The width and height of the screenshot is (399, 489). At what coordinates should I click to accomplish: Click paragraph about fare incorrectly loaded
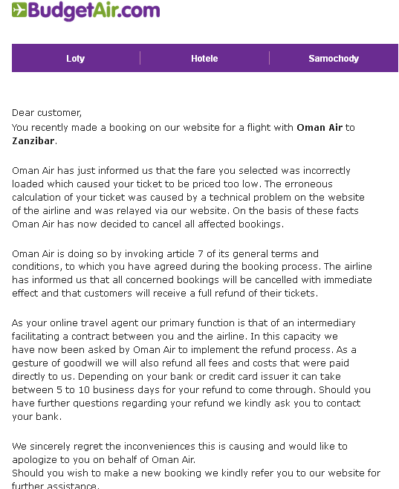pos(188,197)
